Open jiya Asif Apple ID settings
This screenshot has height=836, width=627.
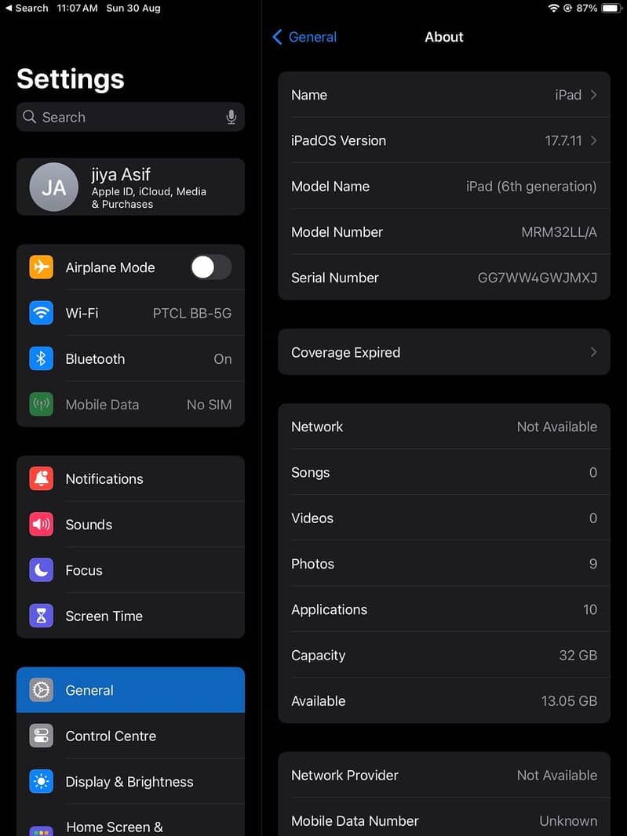pos(131,187)
